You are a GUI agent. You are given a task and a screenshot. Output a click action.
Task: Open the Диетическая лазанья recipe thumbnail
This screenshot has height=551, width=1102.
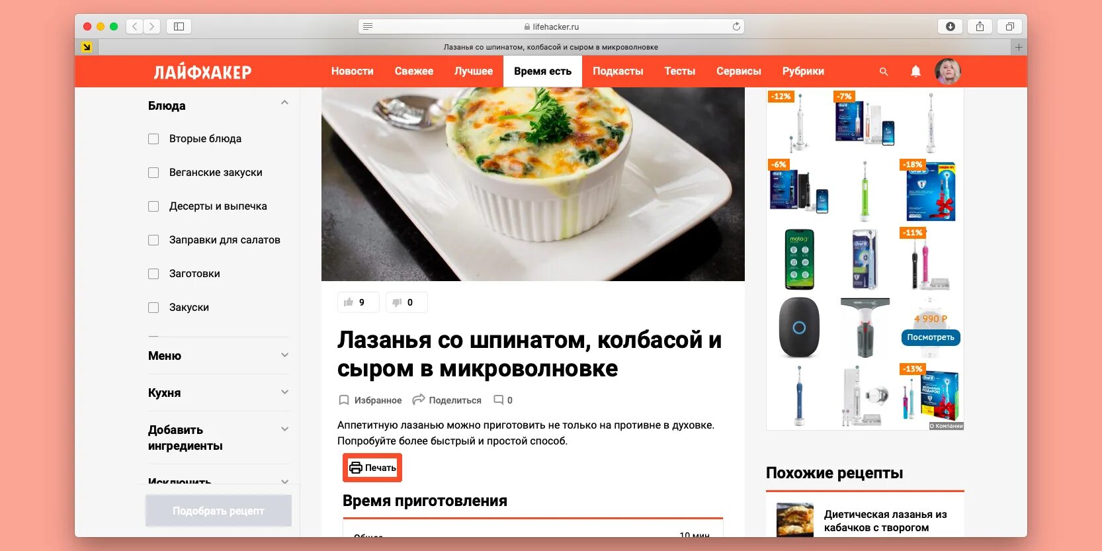(795, 520)
